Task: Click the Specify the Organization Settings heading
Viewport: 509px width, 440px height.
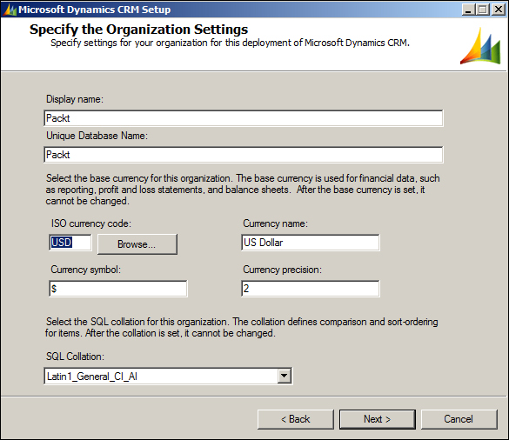Action: (138, 30)
